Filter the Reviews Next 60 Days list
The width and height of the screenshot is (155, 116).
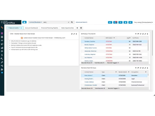(x=136, y=68)
